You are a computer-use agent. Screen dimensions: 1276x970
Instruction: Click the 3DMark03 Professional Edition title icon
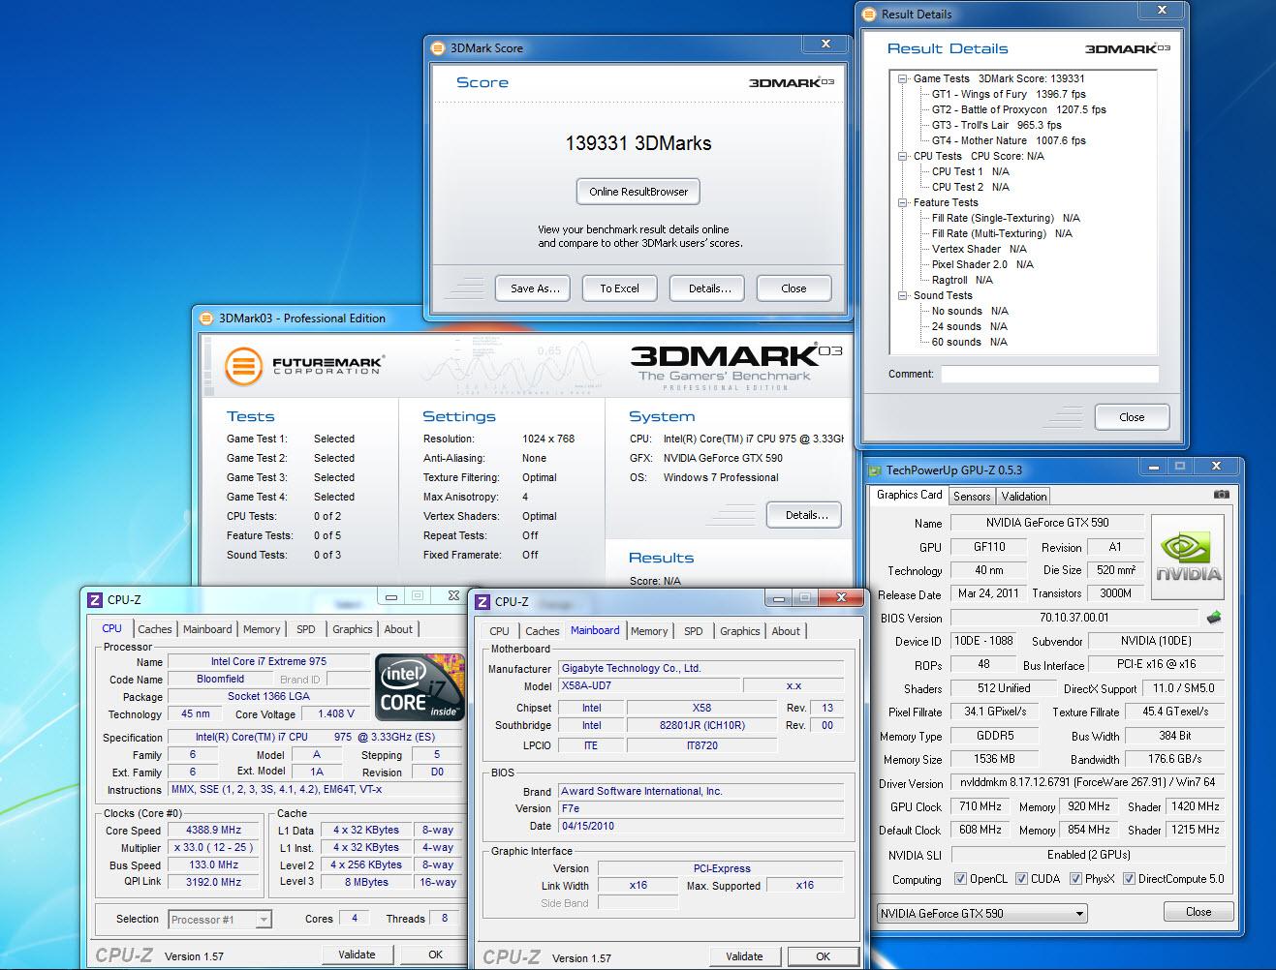205,318
